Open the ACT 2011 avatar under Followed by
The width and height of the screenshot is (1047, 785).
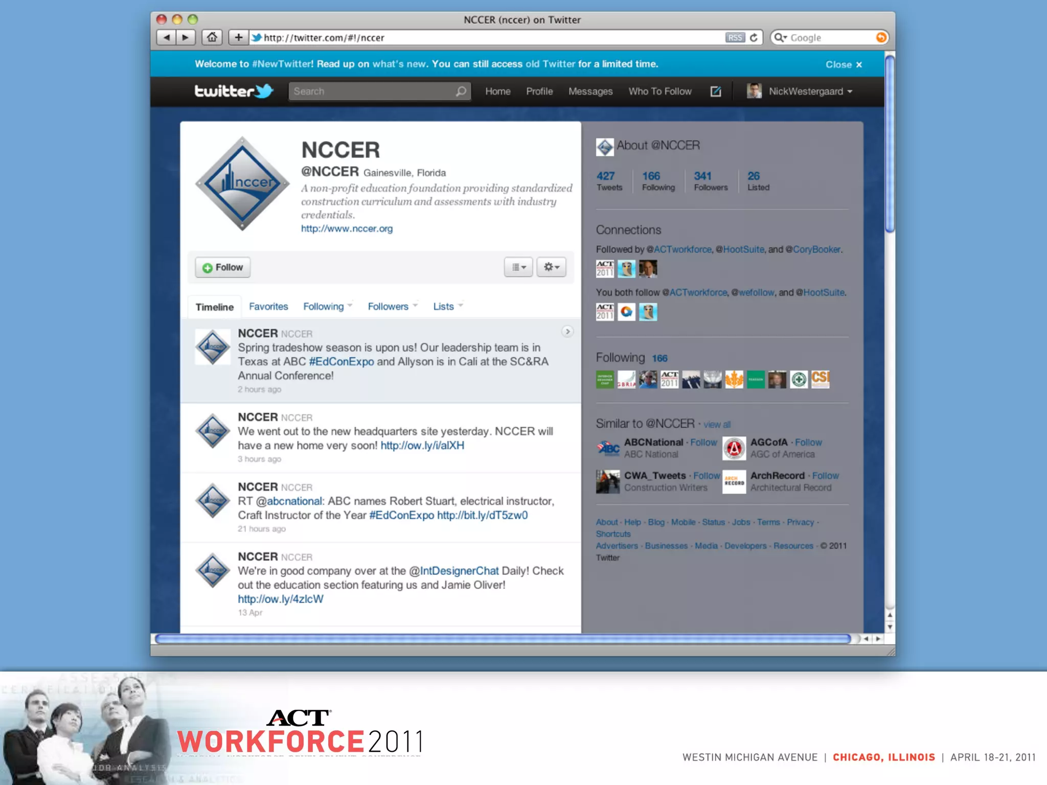[x=605, y=269]
